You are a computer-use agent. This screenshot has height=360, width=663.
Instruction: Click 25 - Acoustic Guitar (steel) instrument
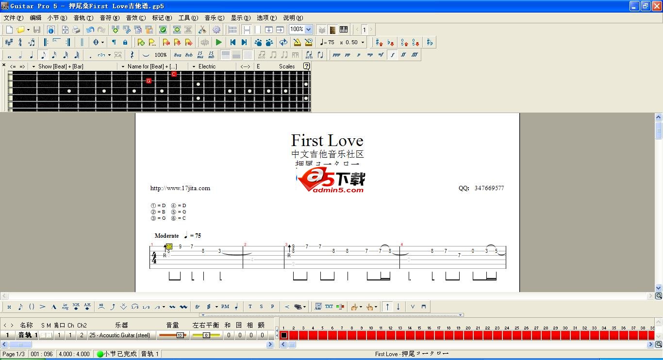click(119, 335)
